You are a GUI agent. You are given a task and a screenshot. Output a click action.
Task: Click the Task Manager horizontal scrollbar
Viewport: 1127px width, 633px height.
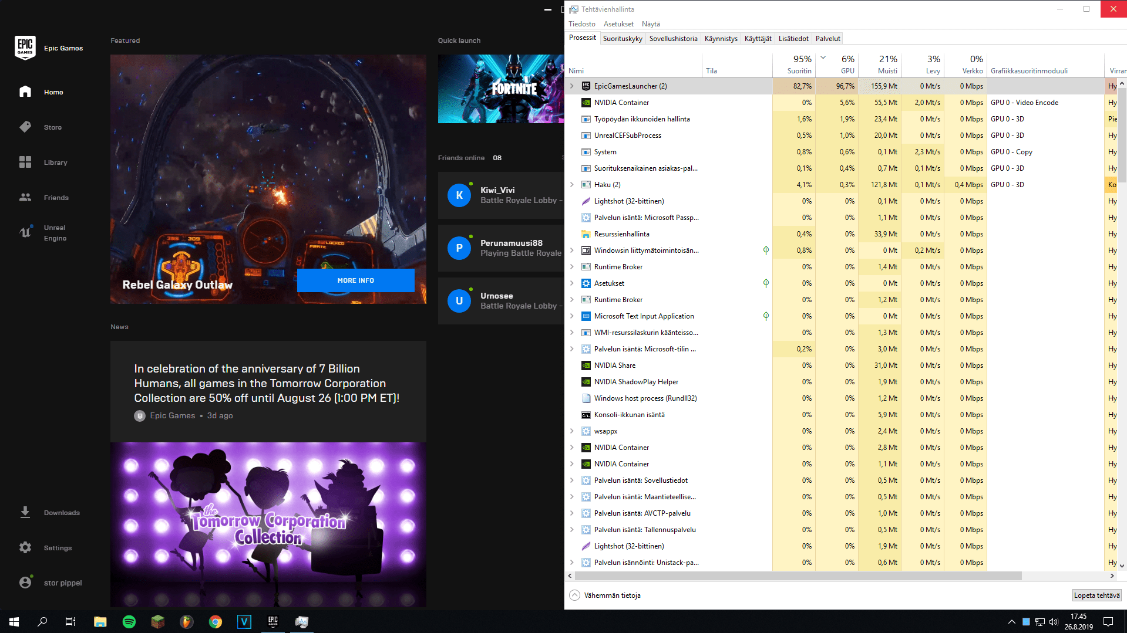point(798,576)
